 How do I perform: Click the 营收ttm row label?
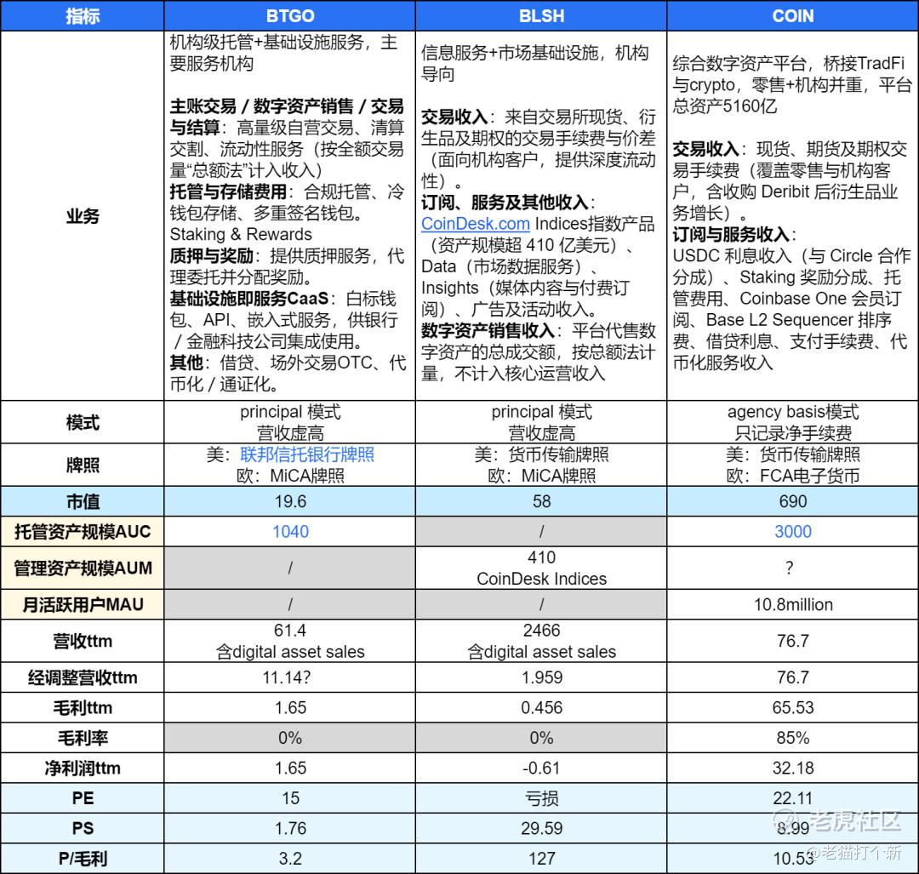(83, 641)
